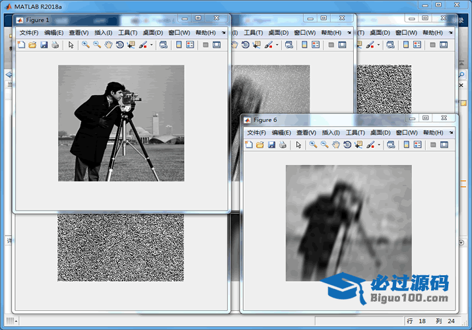Open 查看(V) menu in Figure 1
The image size is (472, 330).
(x=79, y=32)
